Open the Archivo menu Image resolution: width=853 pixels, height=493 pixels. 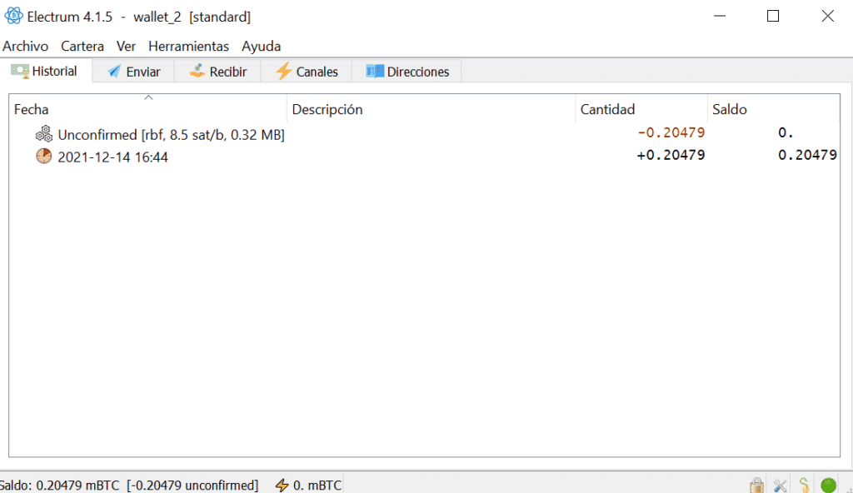[x=26, y=47]
